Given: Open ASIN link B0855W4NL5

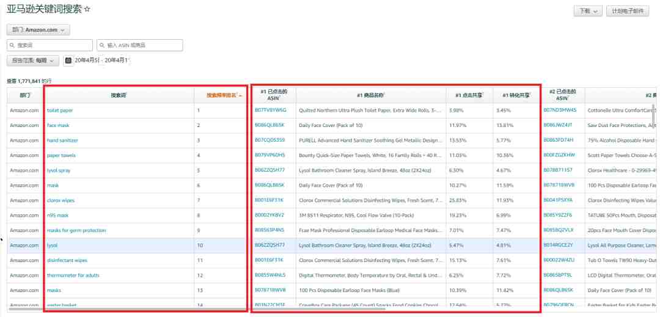Looking at the screenshot, I should (x=270, y=275).
